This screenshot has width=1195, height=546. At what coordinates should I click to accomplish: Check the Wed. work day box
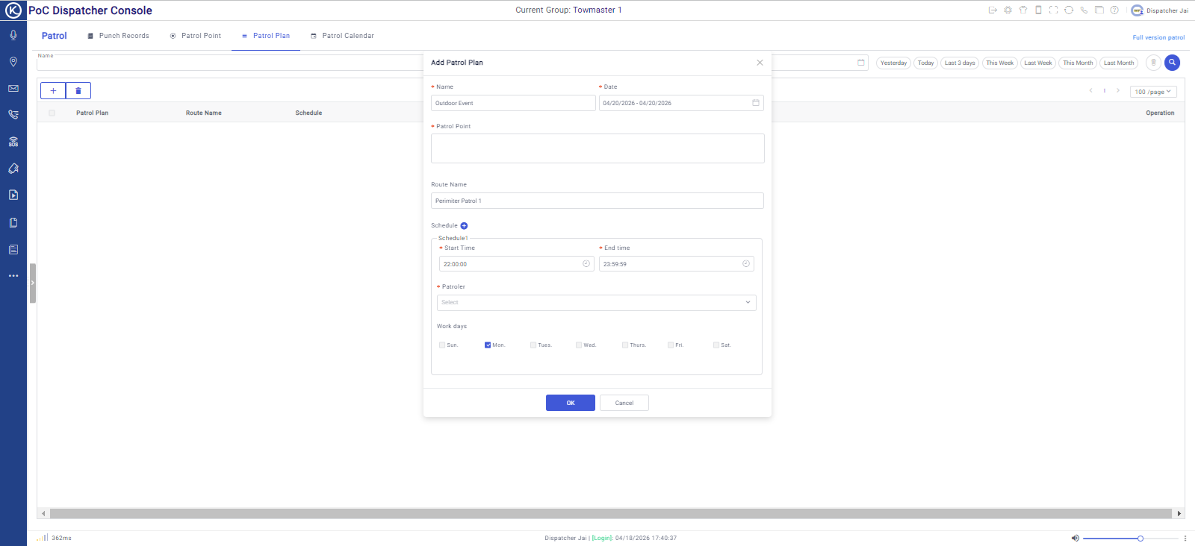[x=579, y=345]
